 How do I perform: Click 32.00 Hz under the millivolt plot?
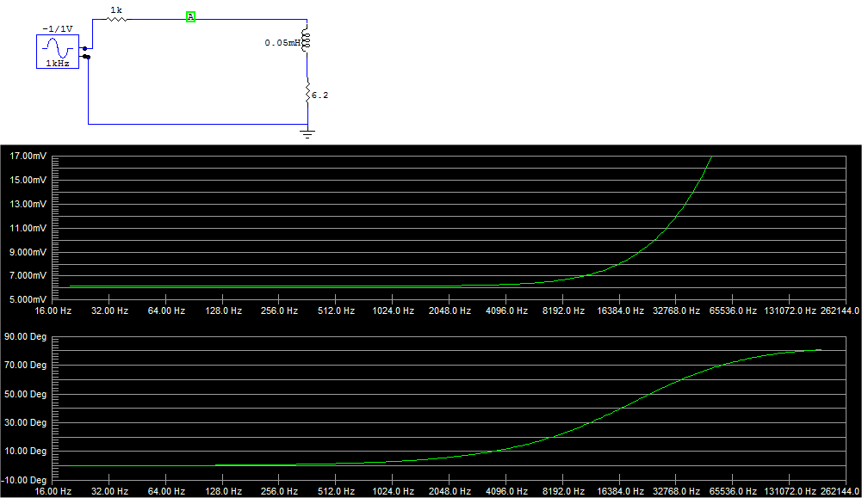click(x=109, y=310)
